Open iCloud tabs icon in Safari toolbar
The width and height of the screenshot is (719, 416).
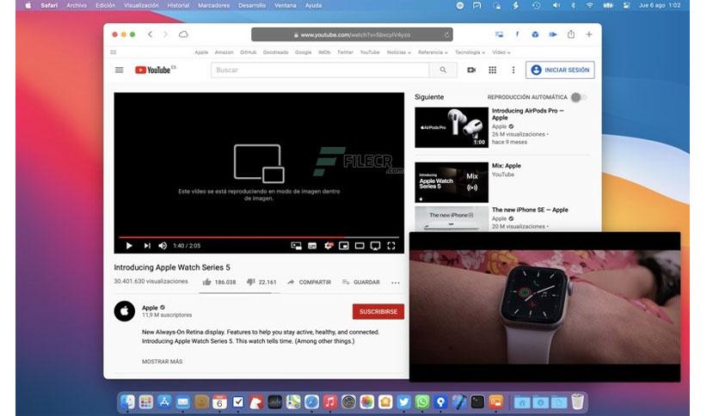[183, 34]
